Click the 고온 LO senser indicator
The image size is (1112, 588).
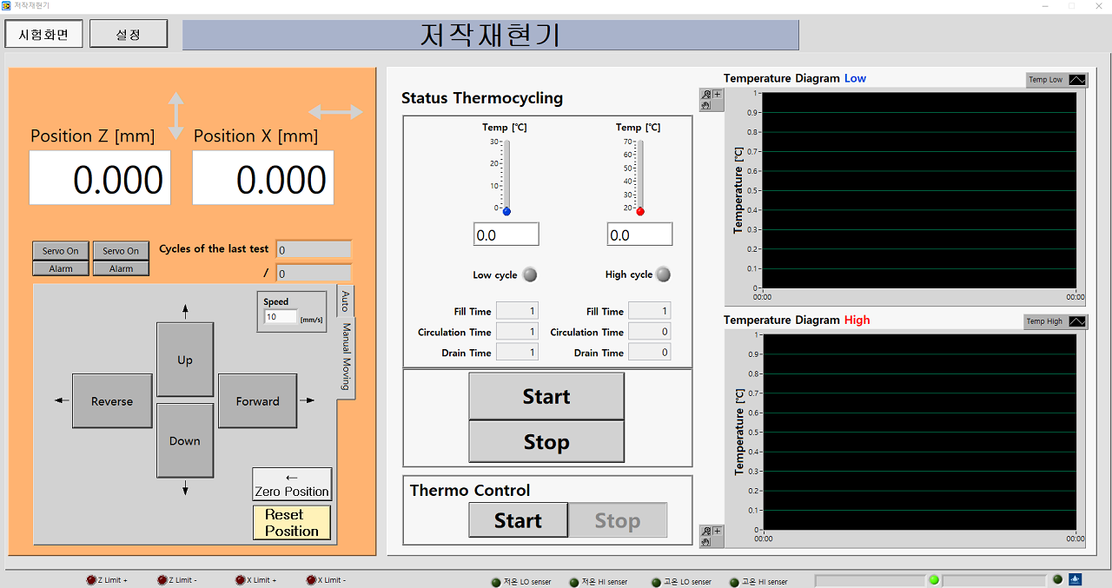coord(656,582)
